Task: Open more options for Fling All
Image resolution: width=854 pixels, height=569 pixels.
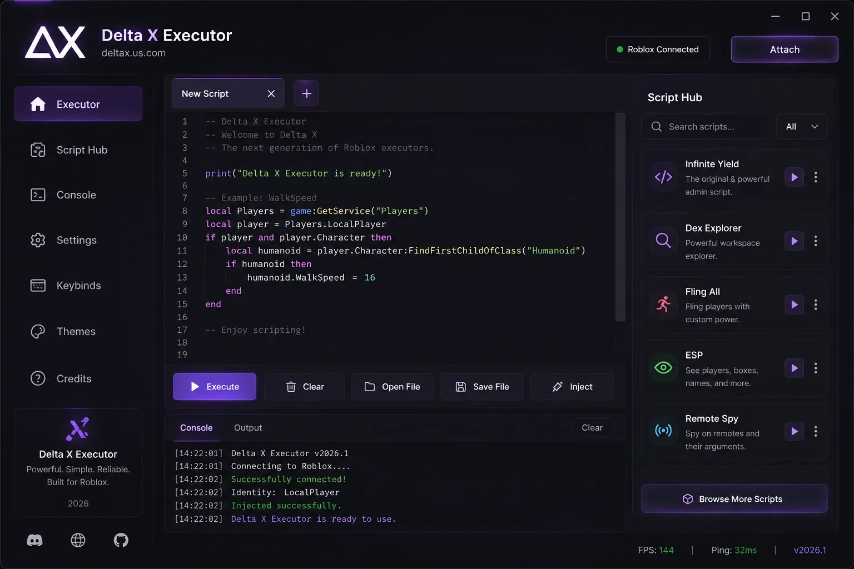Action: click(816, 305)
